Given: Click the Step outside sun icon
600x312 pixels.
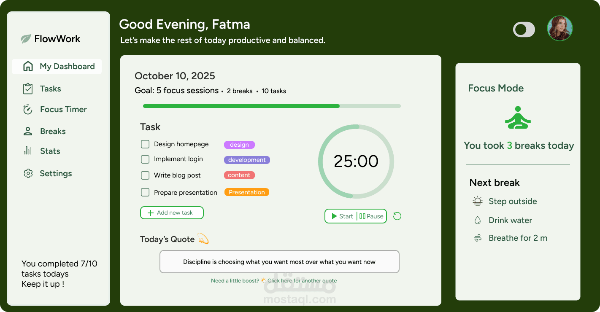Looking at the screenshot, I should click(x=477, y=202).
